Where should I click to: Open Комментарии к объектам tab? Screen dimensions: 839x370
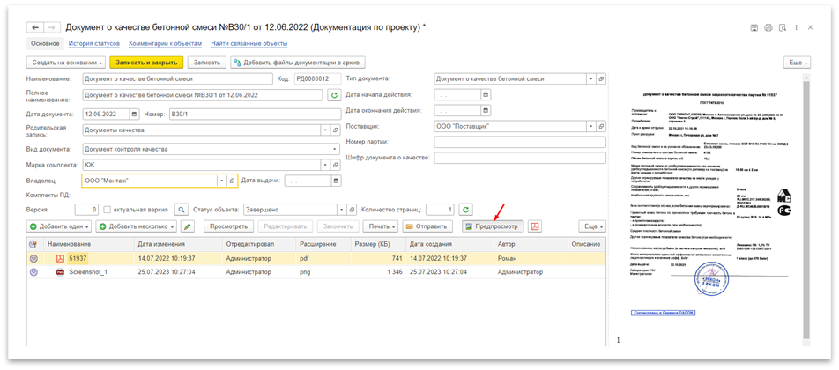tap(165, 42)
